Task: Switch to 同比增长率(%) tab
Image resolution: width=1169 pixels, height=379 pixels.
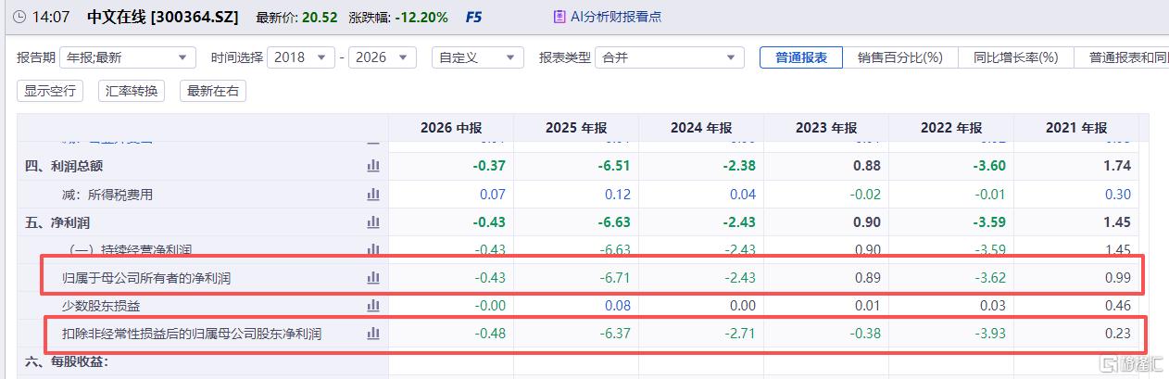Action: click(x=1015, y=57)
